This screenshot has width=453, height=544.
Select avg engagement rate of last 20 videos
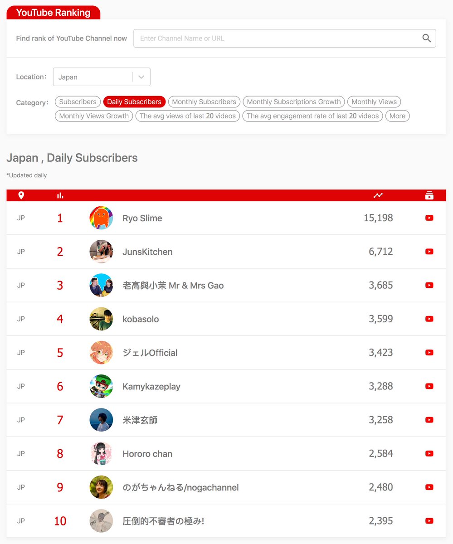tap(312, 116)
